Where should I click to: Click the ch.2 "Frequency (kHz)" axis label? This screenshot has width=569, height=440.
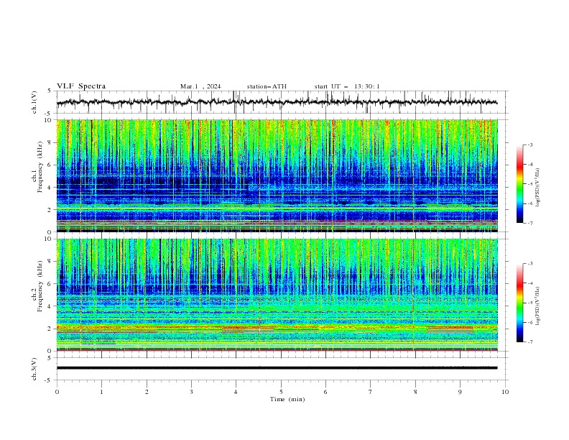click(x=40, y=286)
